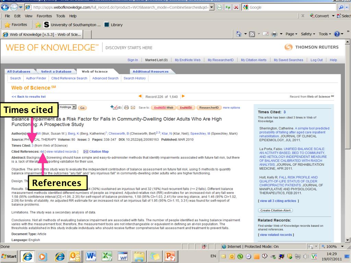Click the view all 3 citing articles link
The height and width of the screenshot is (263, 351).
click(x=278, y=201)
